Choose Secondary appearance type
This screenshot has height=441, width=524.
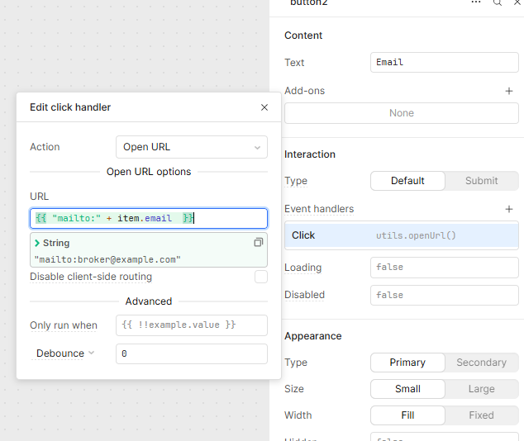tap(481, 363)
